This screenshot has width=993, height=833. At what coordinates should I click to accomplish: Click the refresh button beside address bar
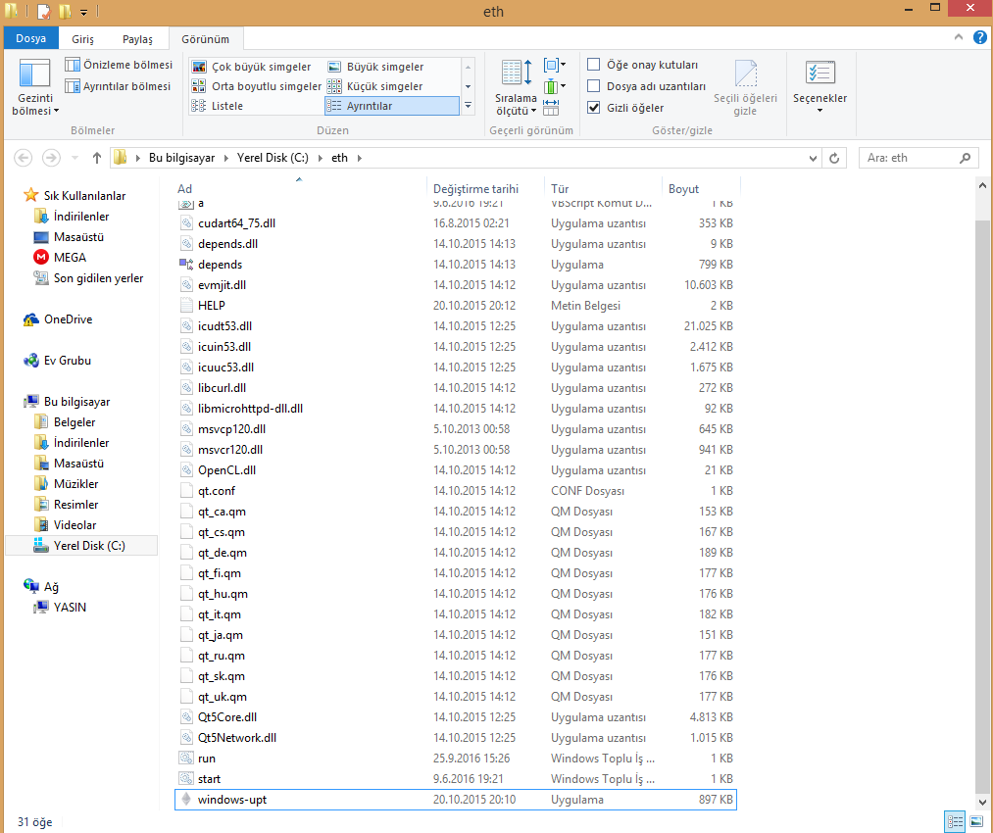click(x=835, y=158)
